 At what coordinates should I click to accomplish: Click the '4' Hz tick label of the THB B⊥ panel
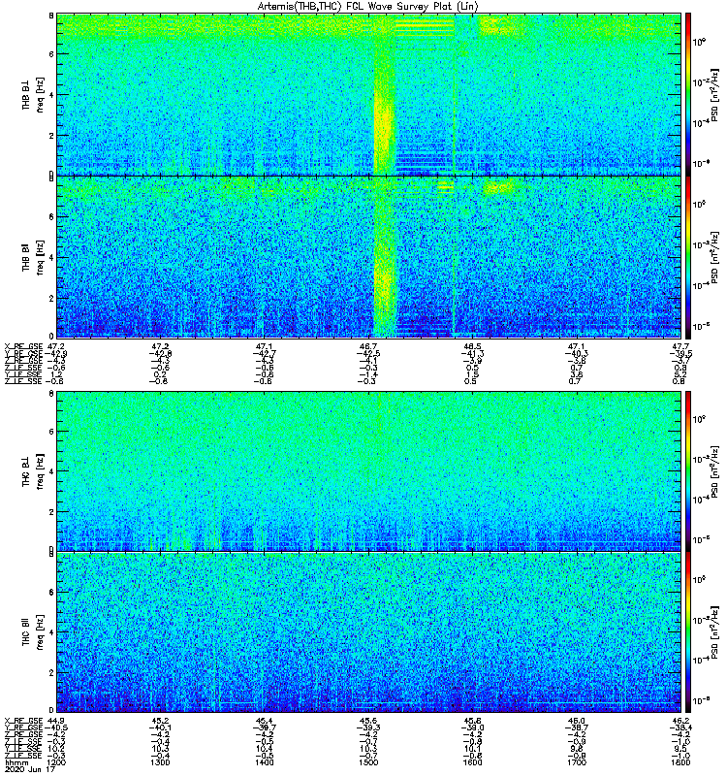pyautogui.click(x=51, y=95)
